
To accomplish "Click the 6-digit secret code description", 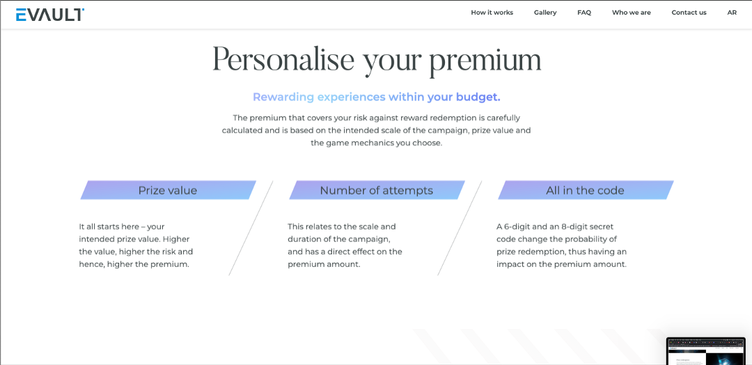I will tap(561, 245).
